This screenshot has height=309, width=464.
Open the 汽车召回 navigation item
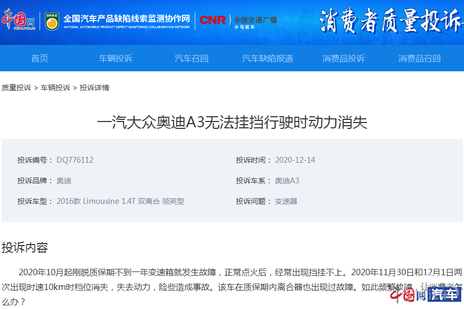pos(192,58)
